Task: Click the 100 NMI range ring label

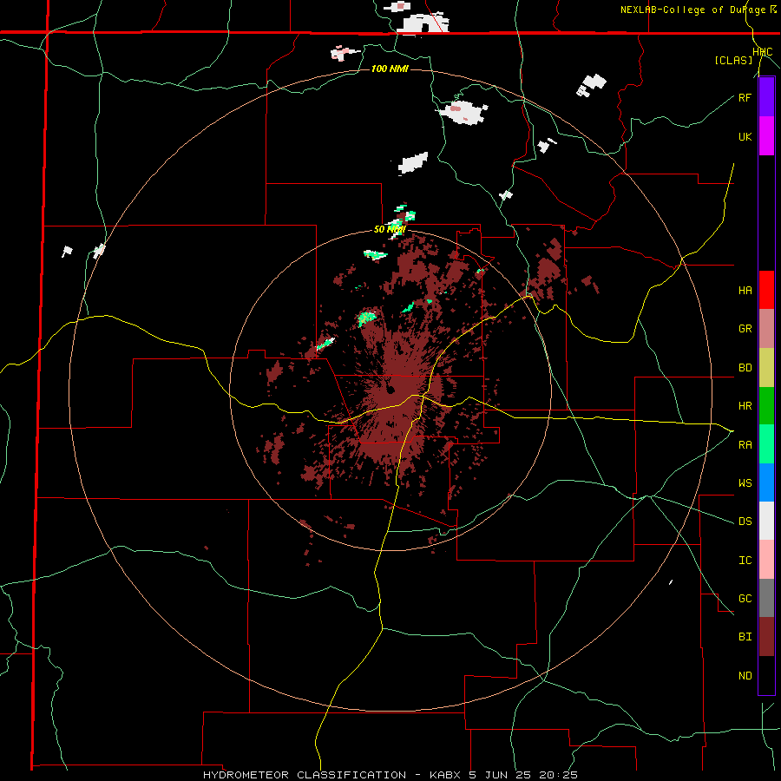Action: click(390, 69)
